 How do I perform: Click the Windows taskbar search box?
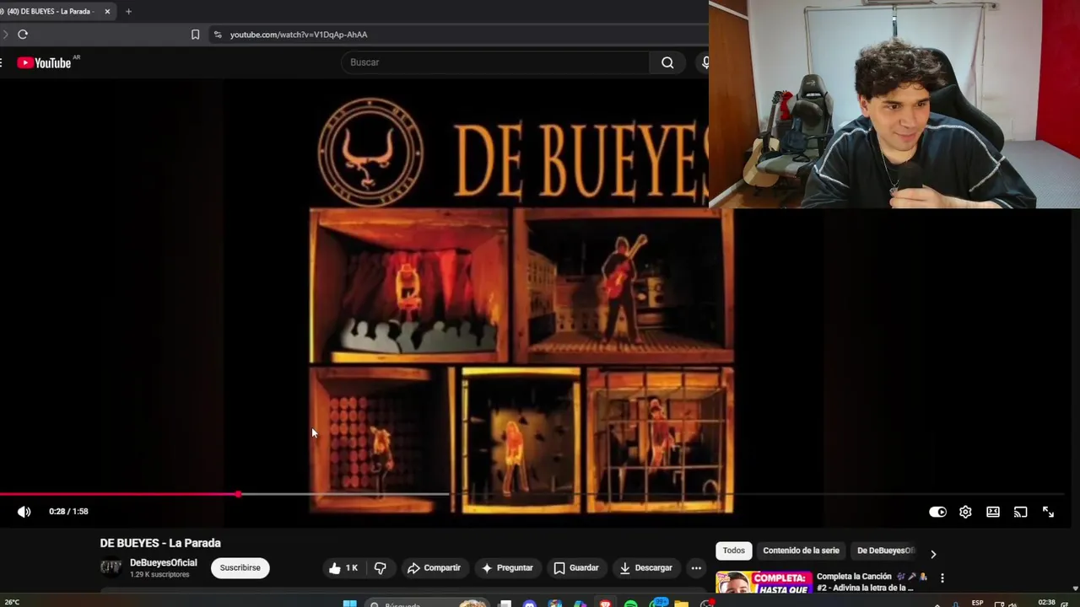pos(426,604)
